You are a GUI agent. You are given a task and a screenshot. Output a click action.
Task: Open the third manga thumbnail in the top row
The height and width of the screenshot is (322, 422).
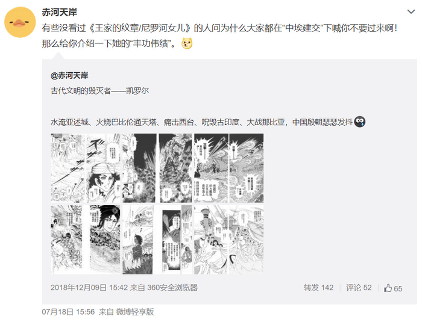click(228, 168)
